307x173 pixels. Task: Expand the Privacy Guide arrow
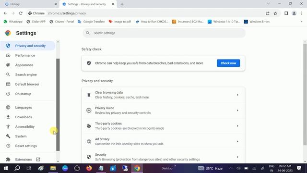click(x=237, y=110)
